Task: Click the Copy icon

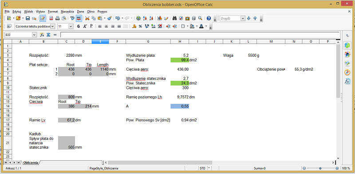Action: (x=94, y=18)
